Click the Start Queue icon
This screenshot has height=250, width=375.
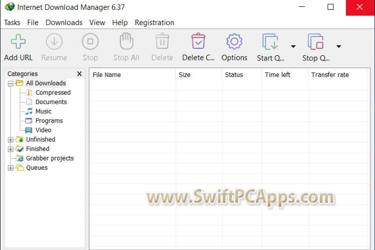(x=270, y=42)
